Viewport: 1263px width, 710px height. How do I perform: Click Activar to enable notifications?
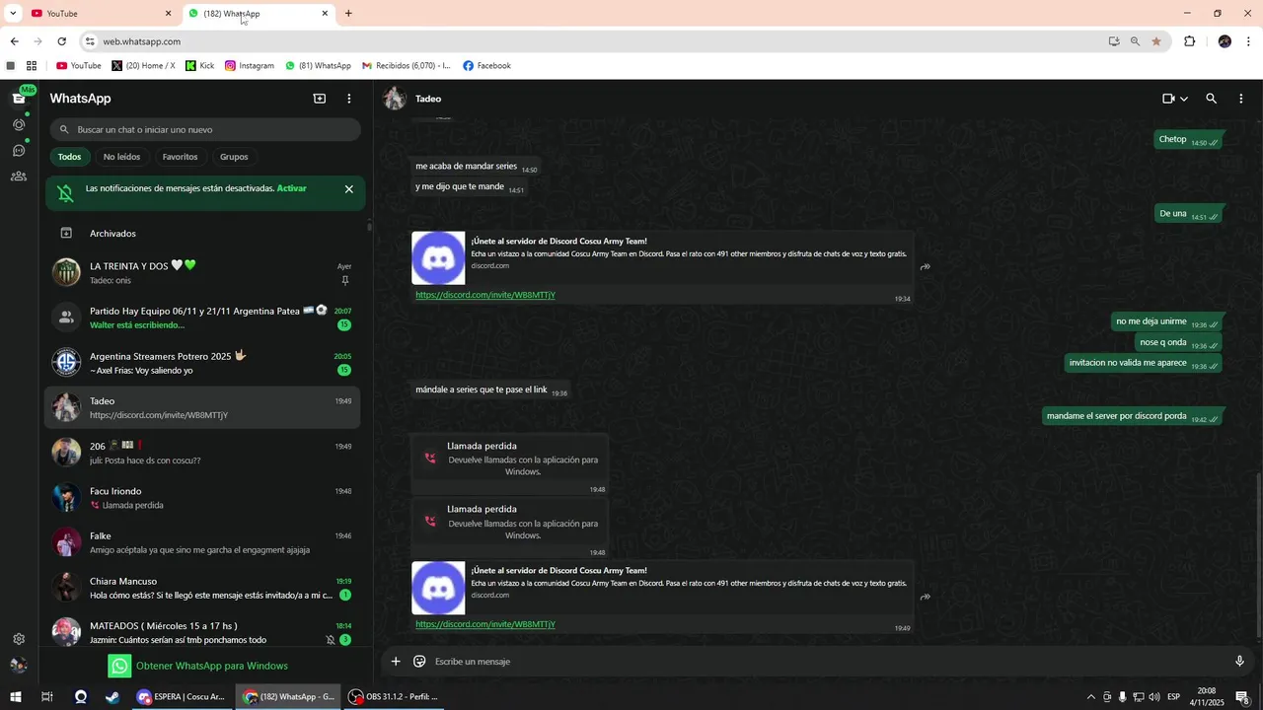tap(291, 188)
